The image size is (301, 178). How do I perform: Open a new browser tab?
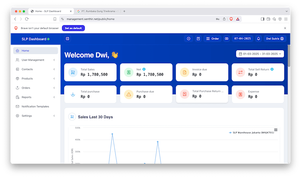click(124, 11)
